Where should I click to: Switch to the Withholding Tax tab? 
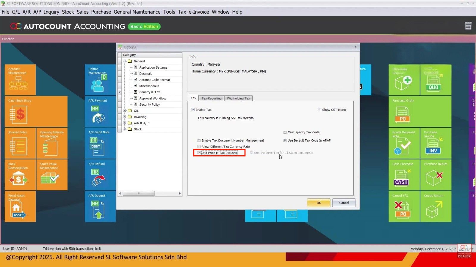pyautogui.click(x=238, y=98)
